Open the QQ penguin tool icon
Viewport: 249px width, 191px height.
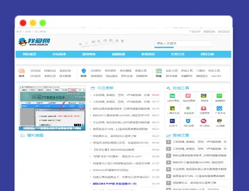pos(219,121)
